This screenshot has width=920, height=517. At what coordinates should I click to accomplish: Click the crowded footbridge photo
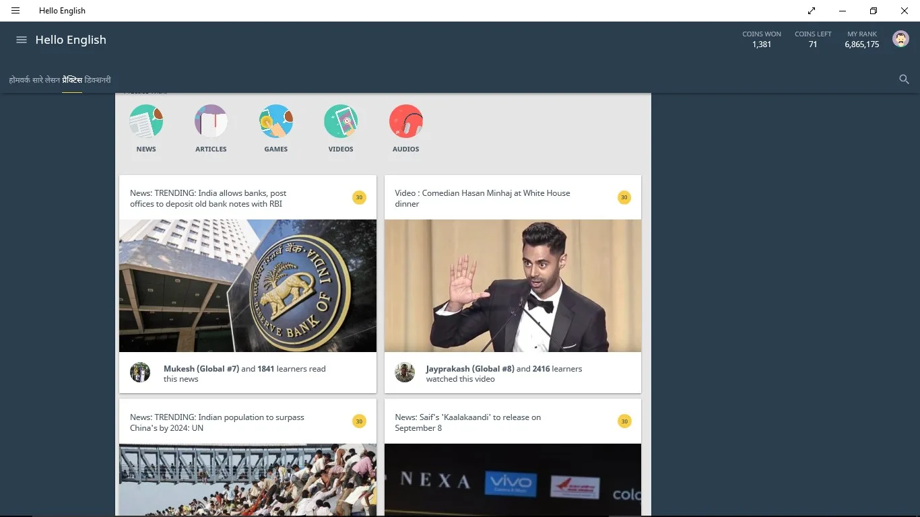point(248,480)
